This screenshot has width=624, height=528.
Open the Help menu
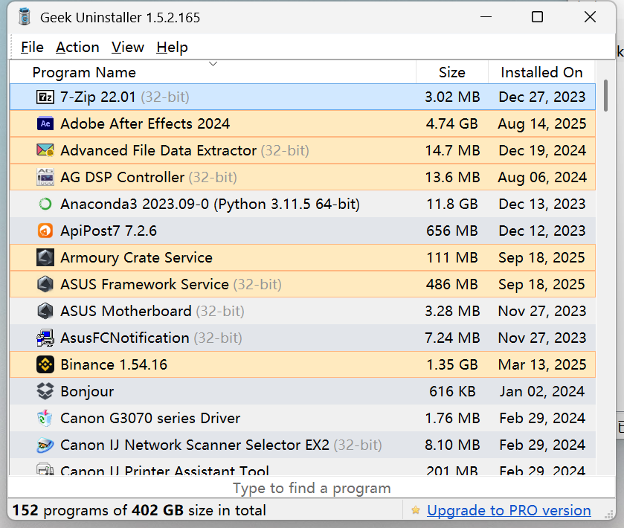[x=172, y=47]
